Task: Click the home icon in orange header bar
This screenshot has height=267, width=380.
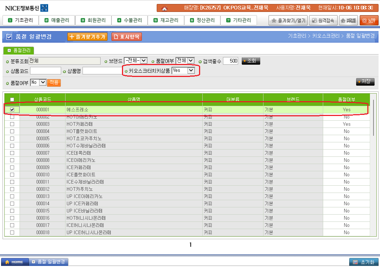Action: click(x=164, y=8)
